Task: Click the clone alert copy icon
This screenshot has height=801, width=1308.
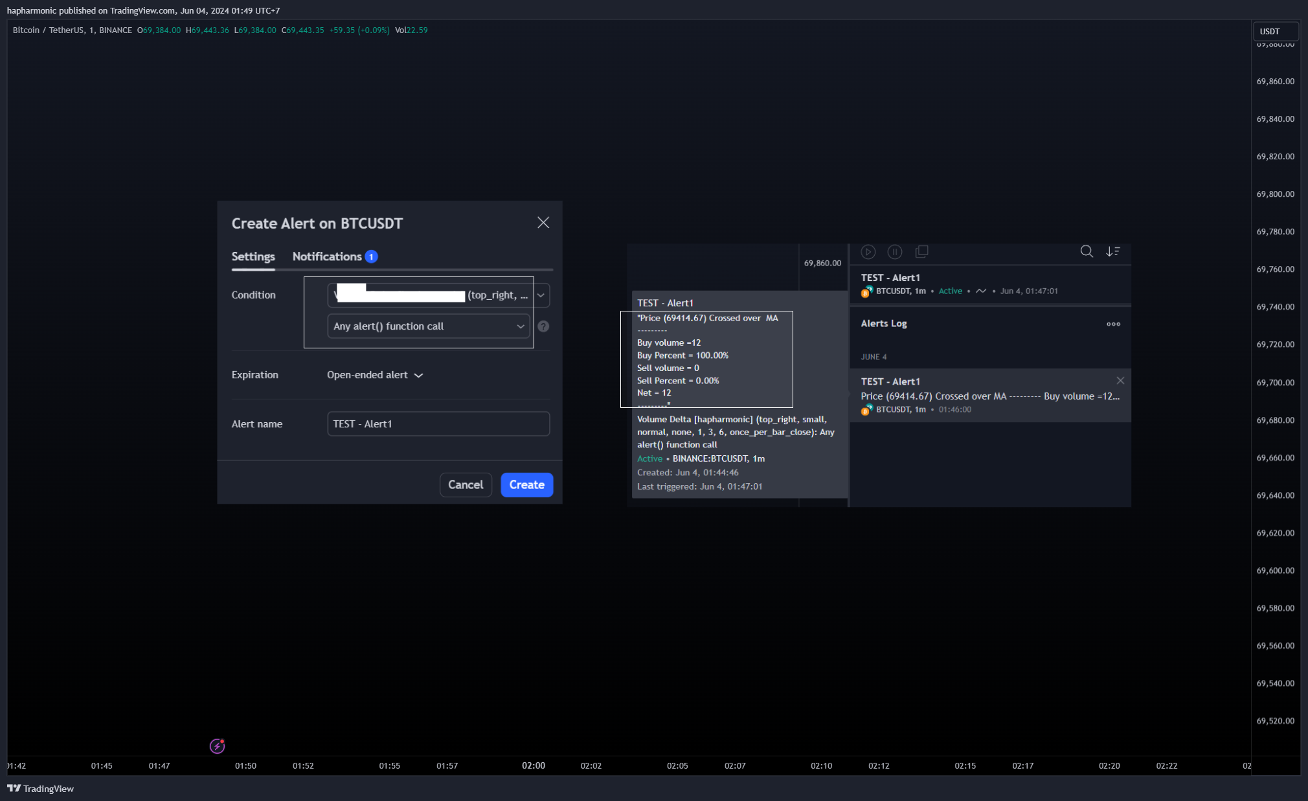Action: pos(921,251)
